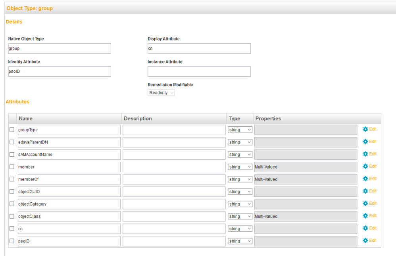The image size is (396, 256).
Task: Click the gear icon for objectClass row
Action: [x=365, y=216]
